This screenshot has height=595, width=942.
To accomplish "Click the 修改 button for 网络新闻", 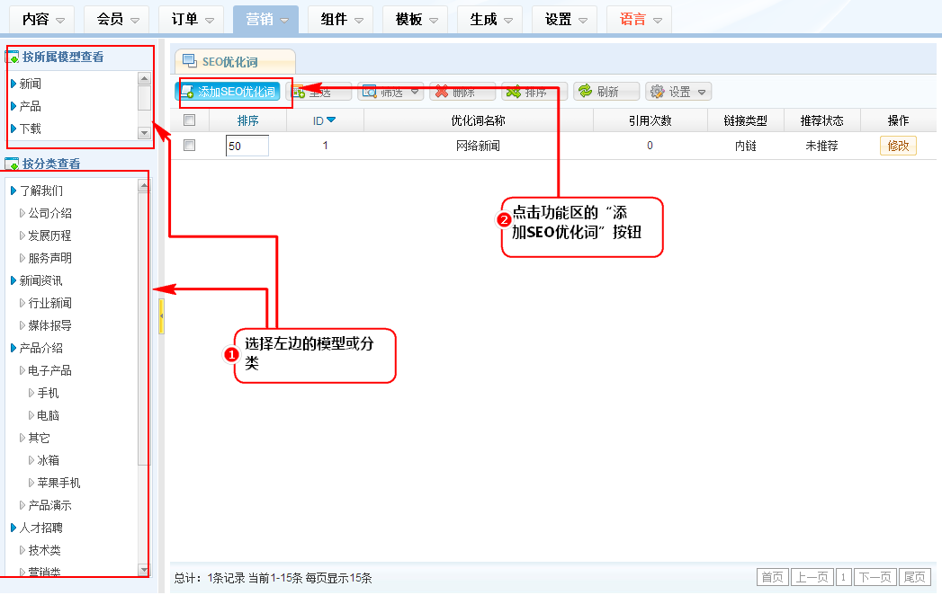I will (x=898, y=146).
